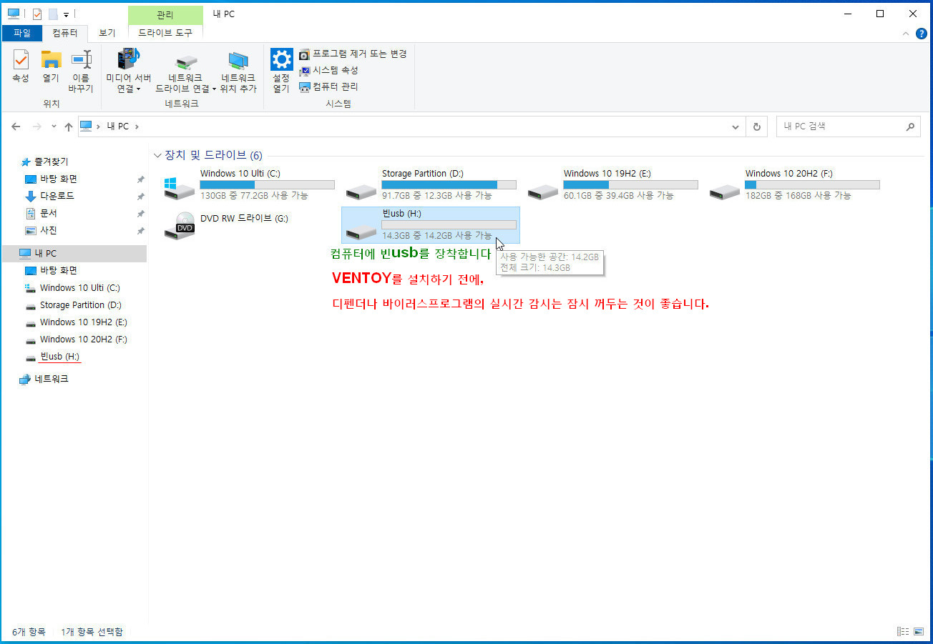The image size is (933, 644).
Task: Open 컴퓨터 관리 from the ribbon
Action: point(328,86)
